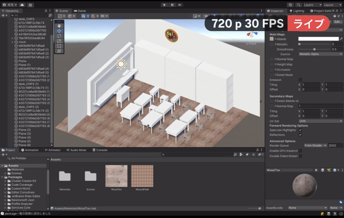Click the favorites star icon in Project toolbar
Image resolution: width=344 pixels, height=218 pixels.
tap(253, 155)
